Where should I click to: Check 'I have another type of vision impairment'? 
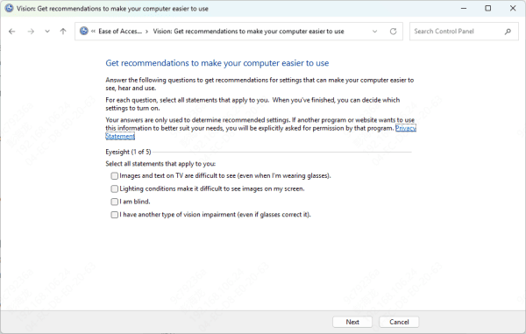(114, 215)
